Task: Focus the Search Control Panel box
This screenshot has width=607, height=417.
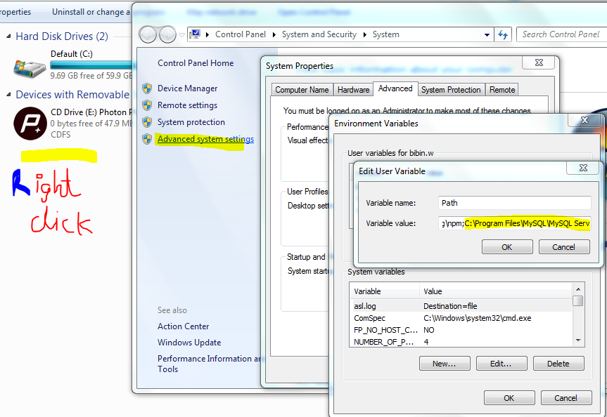Action: [561, 34]
